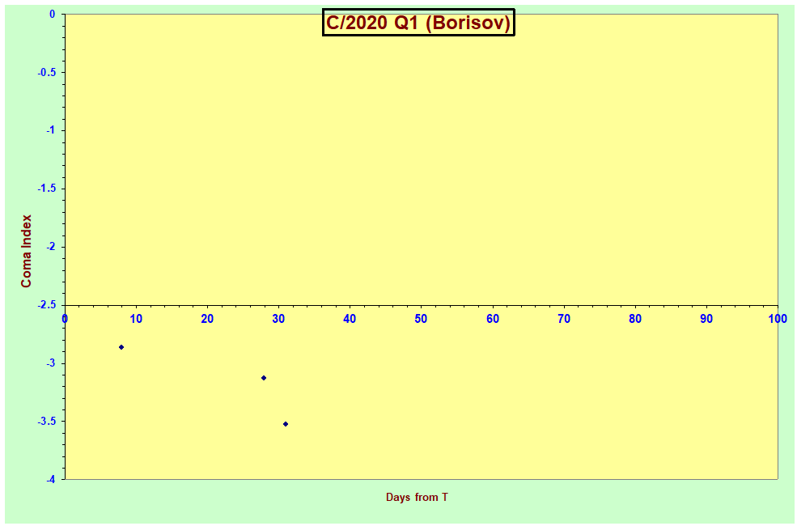Click the y-axis label -3.5
Screen dimensions: 797x526
click(x=46, y=422)
